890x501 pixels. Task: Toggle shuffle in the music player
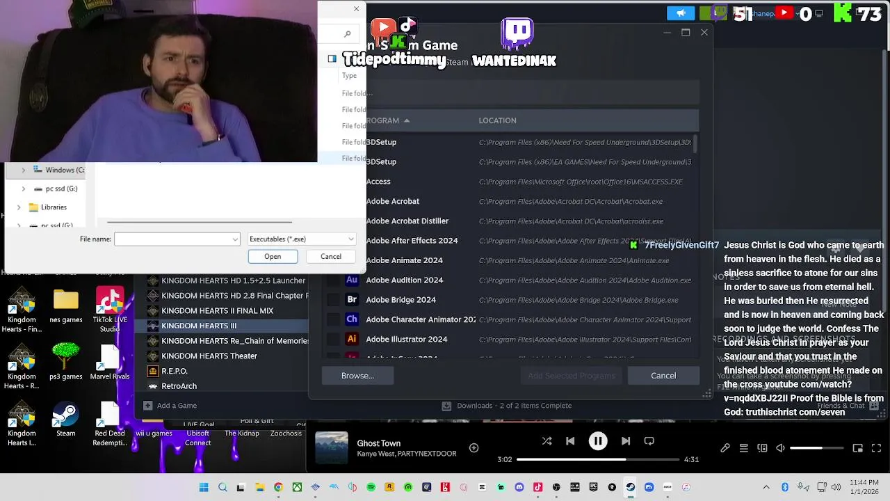pos(547,441)
